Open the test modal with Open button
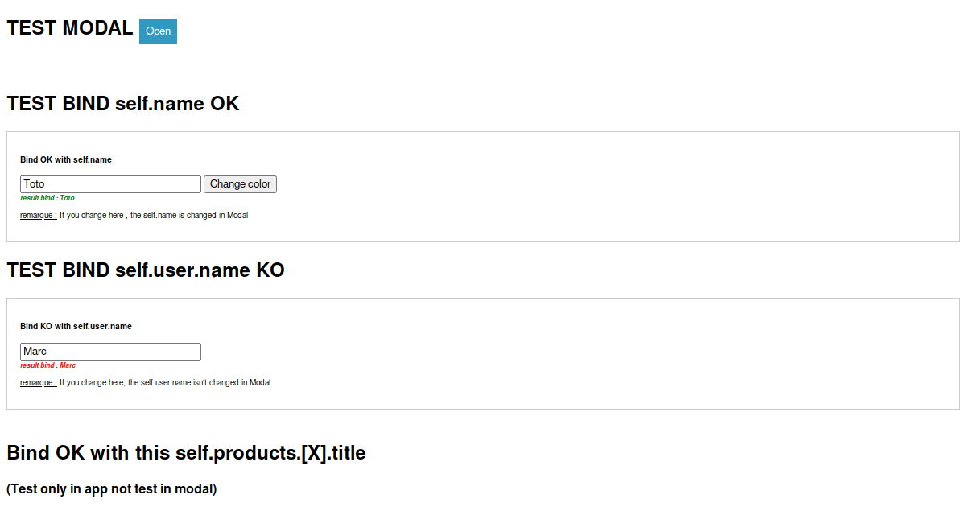The image size is (966, 507). click(158, 31)
